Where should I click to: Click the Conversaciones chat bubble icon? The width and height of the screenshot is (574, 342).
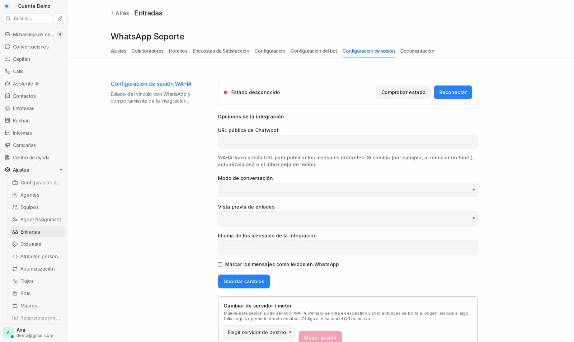click(x=8, y=47)
